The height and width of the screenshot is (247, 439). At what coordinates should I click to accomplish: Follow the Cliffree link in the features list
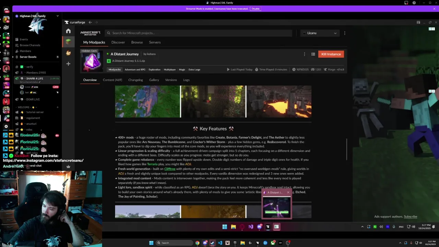coord(170,169)
